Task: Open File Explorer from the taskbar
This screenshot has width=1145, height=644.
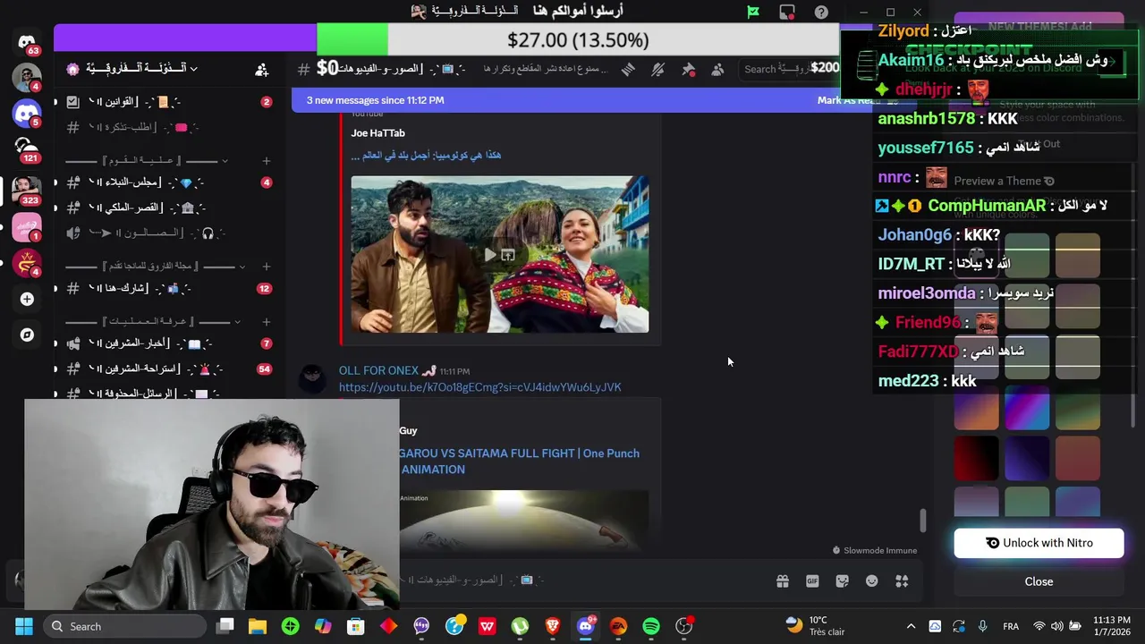Action: 258,626
